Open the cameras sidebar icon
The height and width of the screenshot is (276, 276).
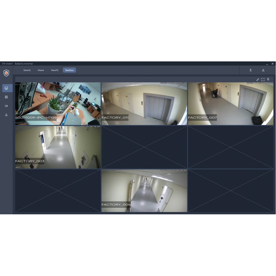(6, 106)
